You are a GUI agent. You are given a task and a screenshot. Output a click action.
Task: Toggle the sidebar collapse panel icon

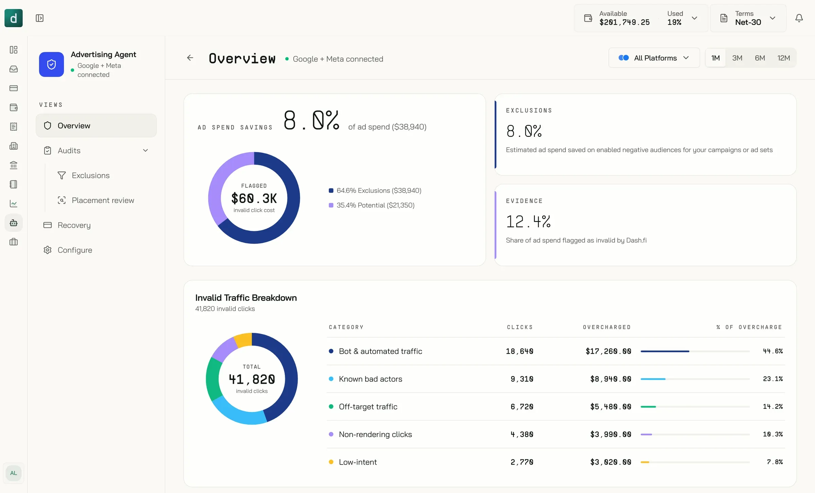(40, 18)
